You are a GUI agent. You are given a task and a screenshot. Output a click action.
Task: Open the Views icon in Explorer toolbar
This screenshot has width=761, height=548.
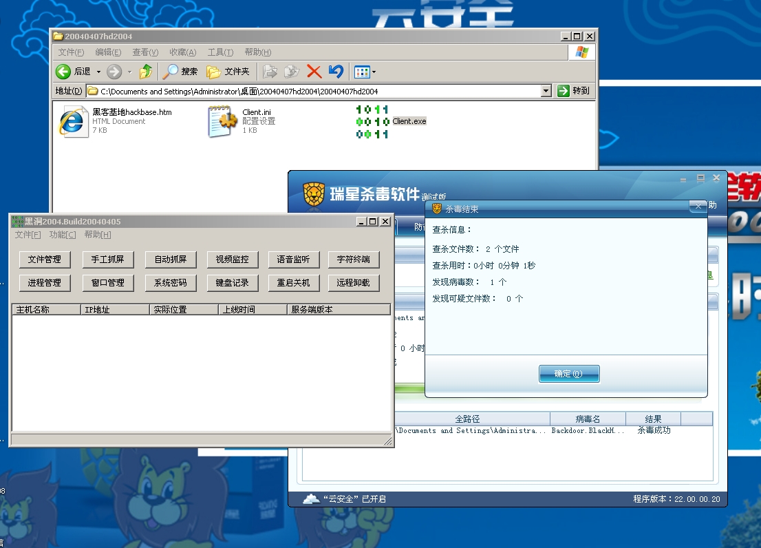361,72
